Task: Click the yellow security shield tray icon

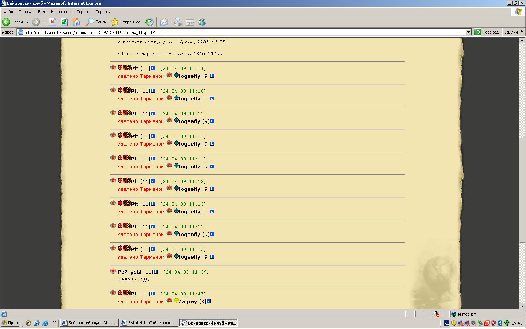Action: [x=454, y=323]
